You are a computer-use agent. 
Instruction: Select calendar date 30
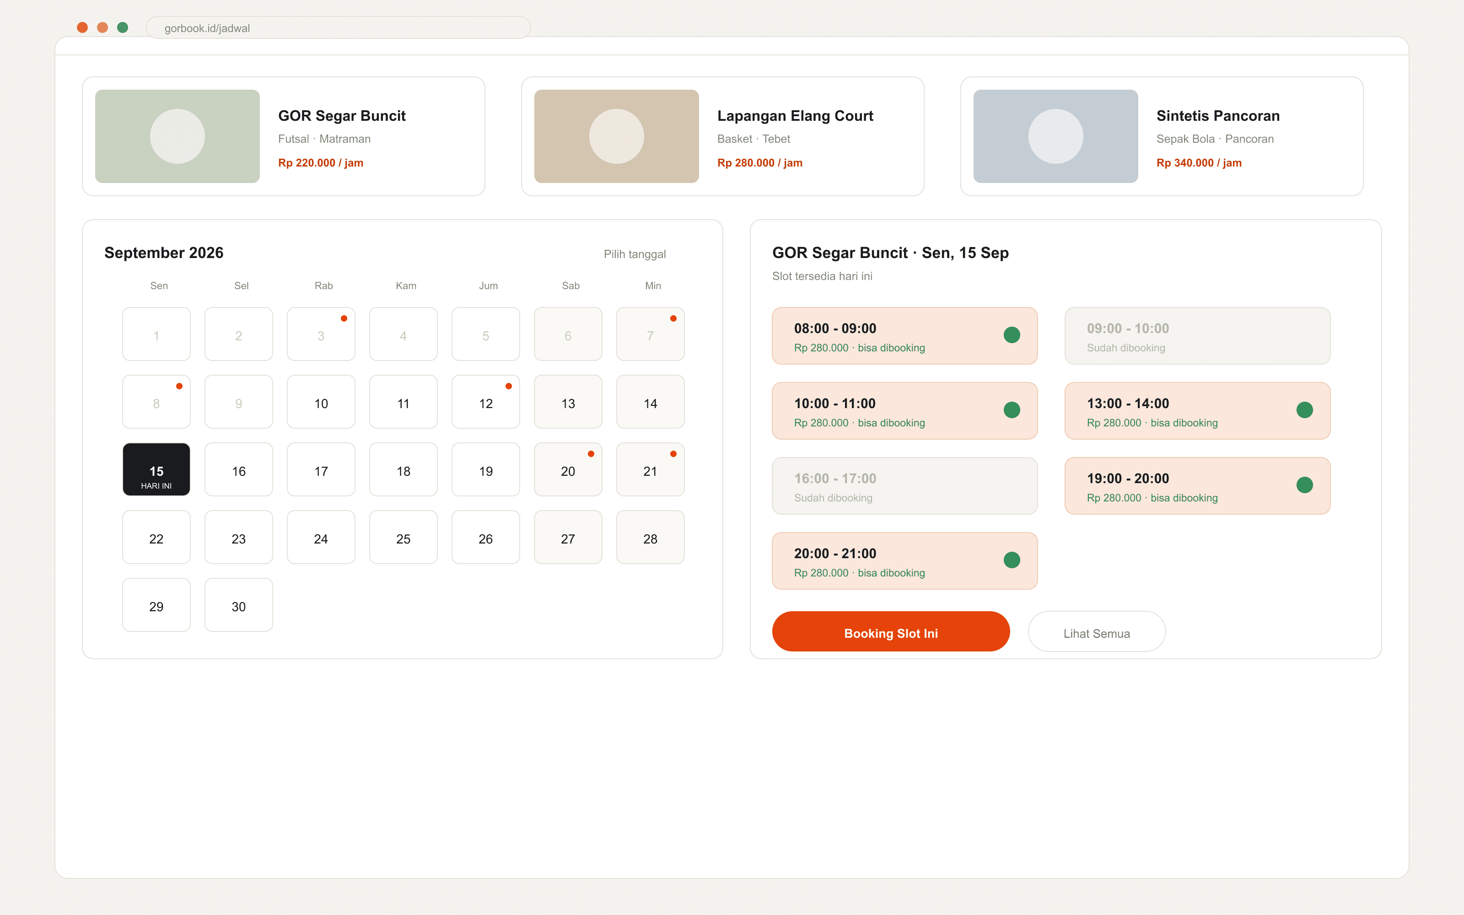tap(239, 605)
